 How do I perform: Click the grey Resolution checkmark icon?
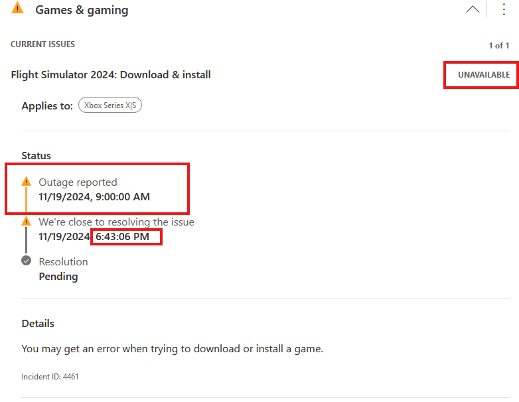point(27,261)
